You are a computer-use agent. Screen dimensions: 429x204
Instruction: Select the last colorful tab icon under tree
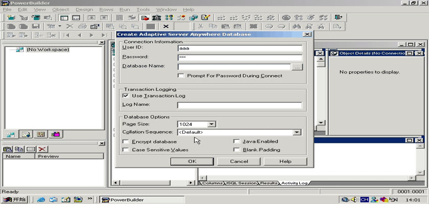(56, 134)
